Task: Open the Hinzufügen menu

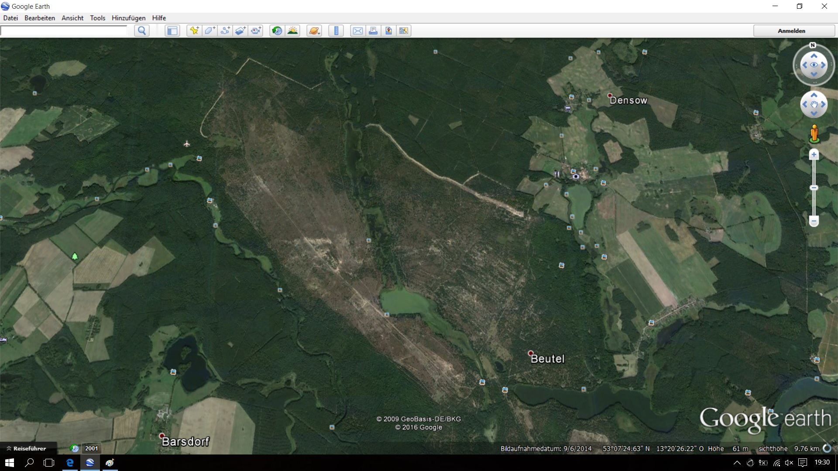Action: point(128,18)
